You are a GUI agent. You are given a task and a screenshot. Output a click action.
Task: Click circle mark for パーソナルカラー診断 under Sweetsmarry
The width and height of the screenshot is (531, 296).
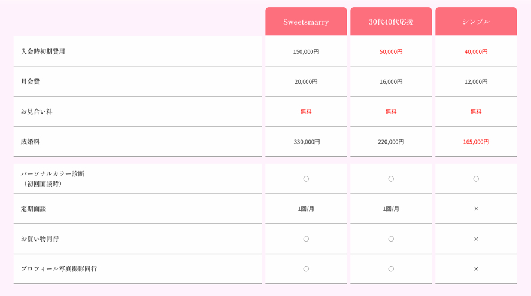pos(306,179)
